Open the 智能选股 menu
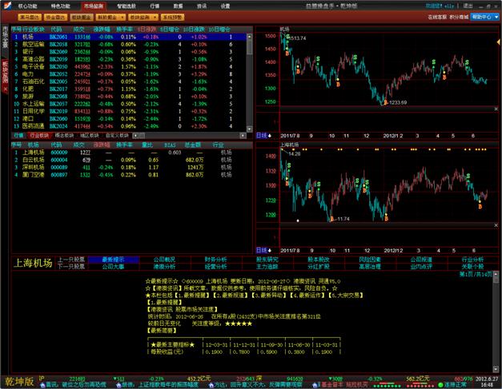The width and height of the screenshot is (502, 389). pyautogui.click(x=127, y=6)
